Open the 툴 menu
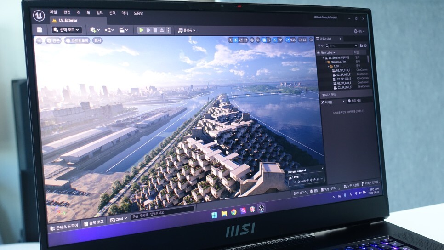This screenshot has width=444, height=250. click(x=88, y=13)
